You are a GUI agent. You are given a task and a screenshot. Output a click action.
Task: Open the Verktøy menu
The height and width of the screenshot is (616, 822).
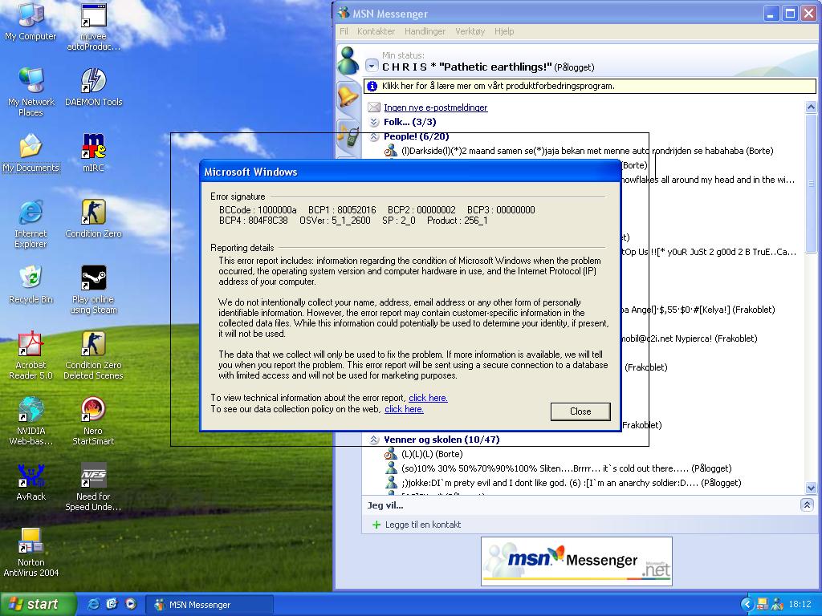coord(470,31)
